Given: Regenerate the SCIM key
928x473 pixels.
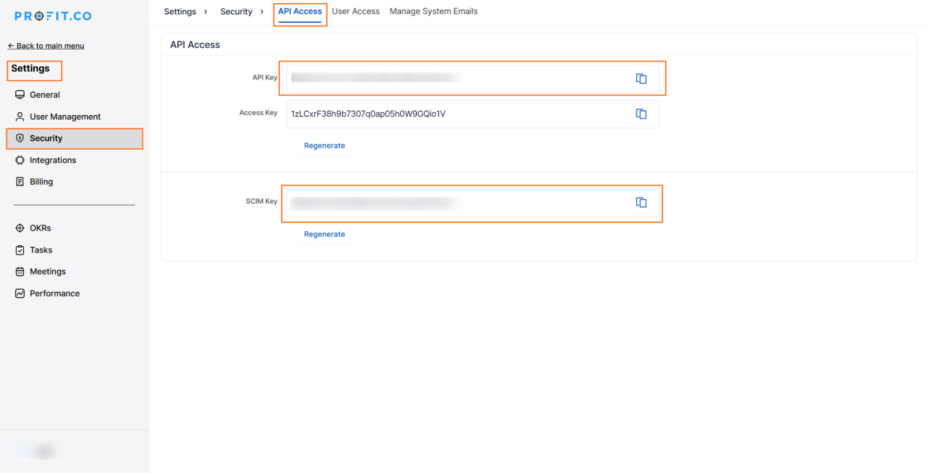Looking at the screenshot, I should (x=324, y=234).
